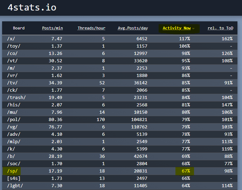Click the 42674 average posts value
The image size is (242, 190).
140,156
